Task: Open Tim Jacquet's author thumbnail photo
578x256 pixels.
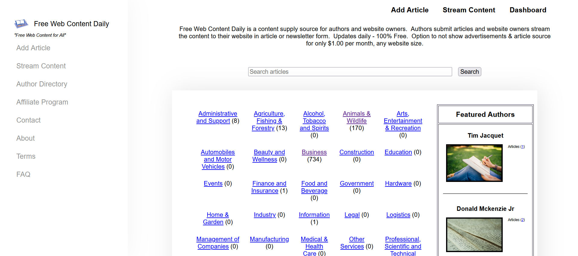Action: (474, 163)
